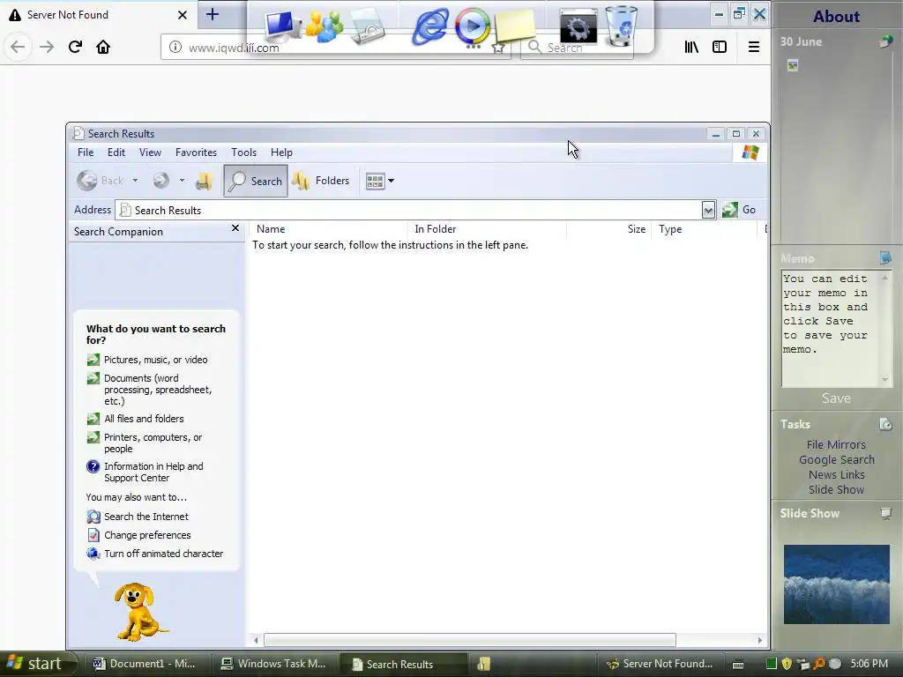The width and height of the screenshot is (903, 677).
Task: Click the Forward arrow in Search Results
Action: (x=160, y=181)
